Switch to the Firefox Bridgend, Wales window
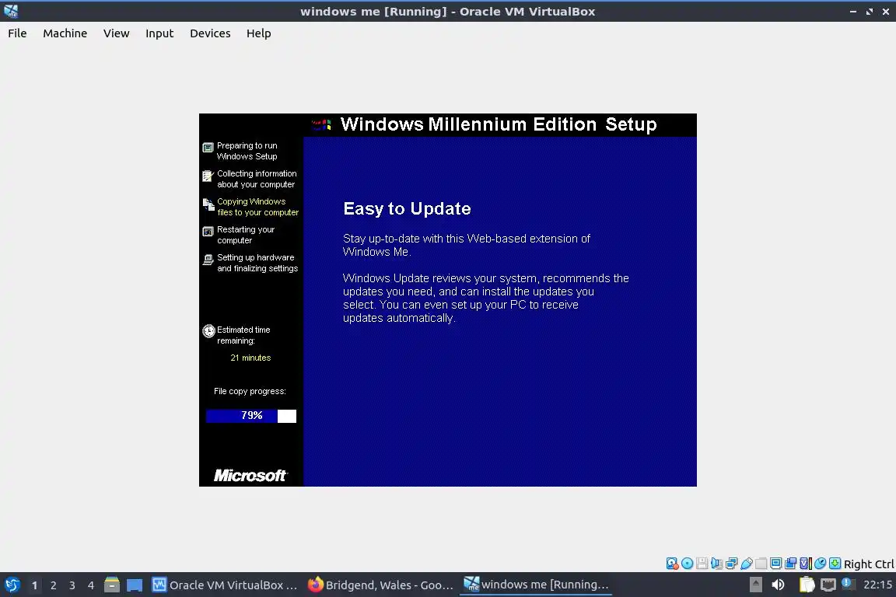 380,585
